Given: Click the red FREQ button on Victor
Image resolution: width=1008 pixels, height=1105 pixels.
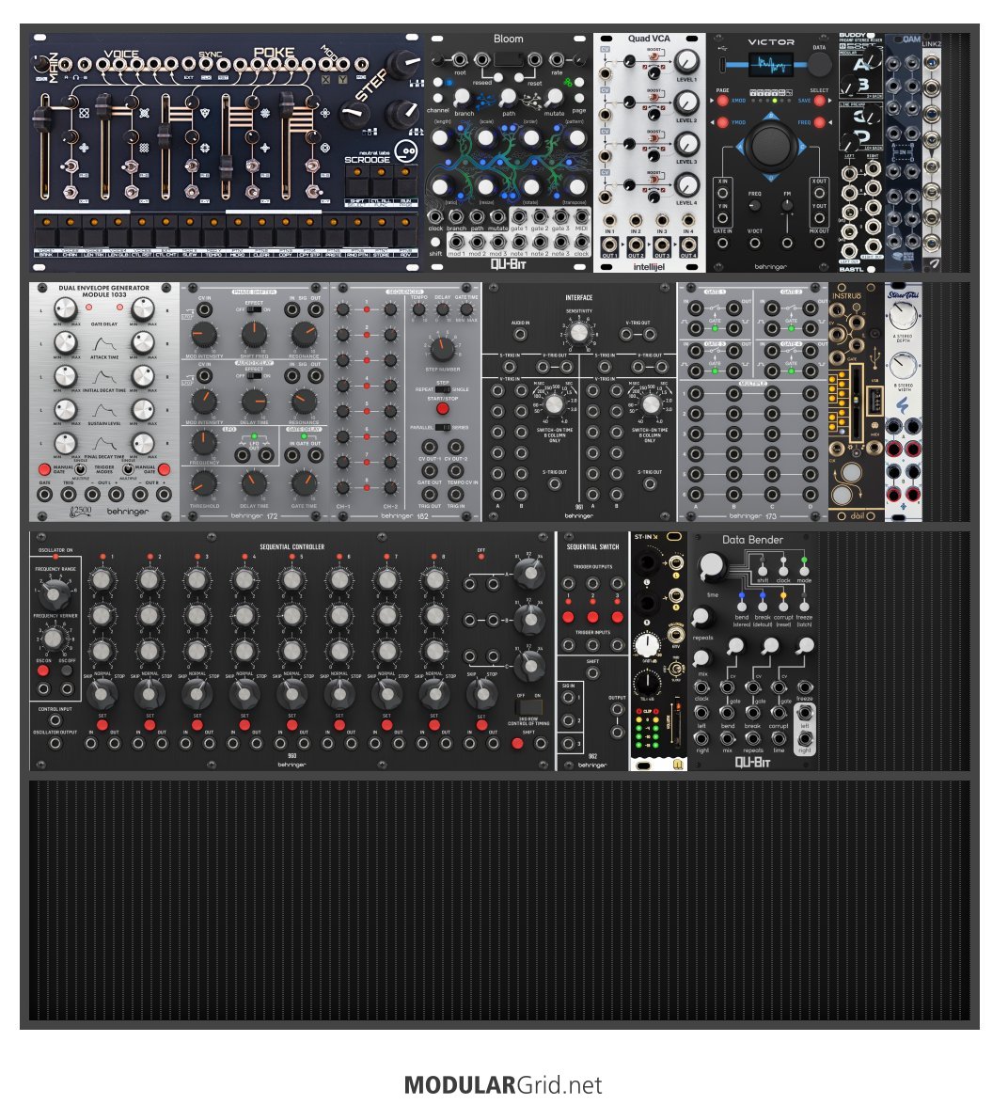Looking at the screenshot, I should (818, 122).
